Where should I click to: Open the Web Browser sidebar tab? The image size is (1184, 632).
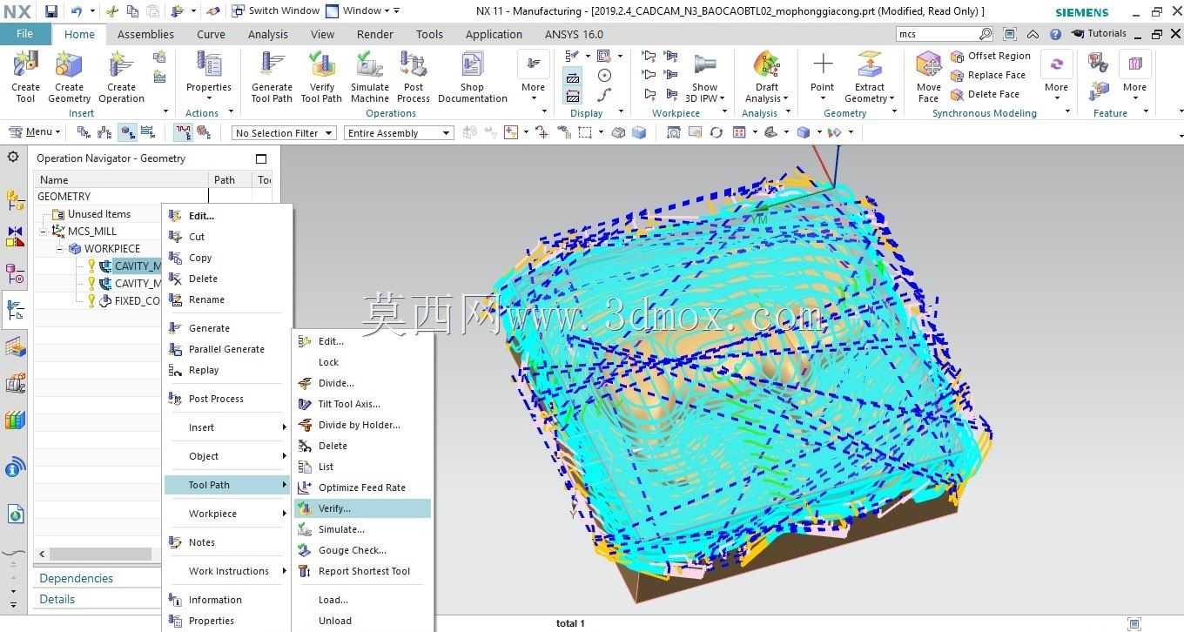tap(15, 514)
